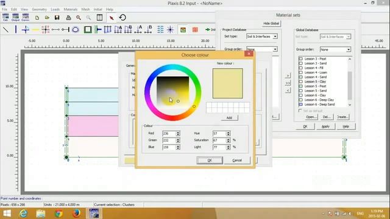Screen dimensions: 390x219
Task: Click the Red value input field
Action: pyautogui.click(x=169, y=134)
